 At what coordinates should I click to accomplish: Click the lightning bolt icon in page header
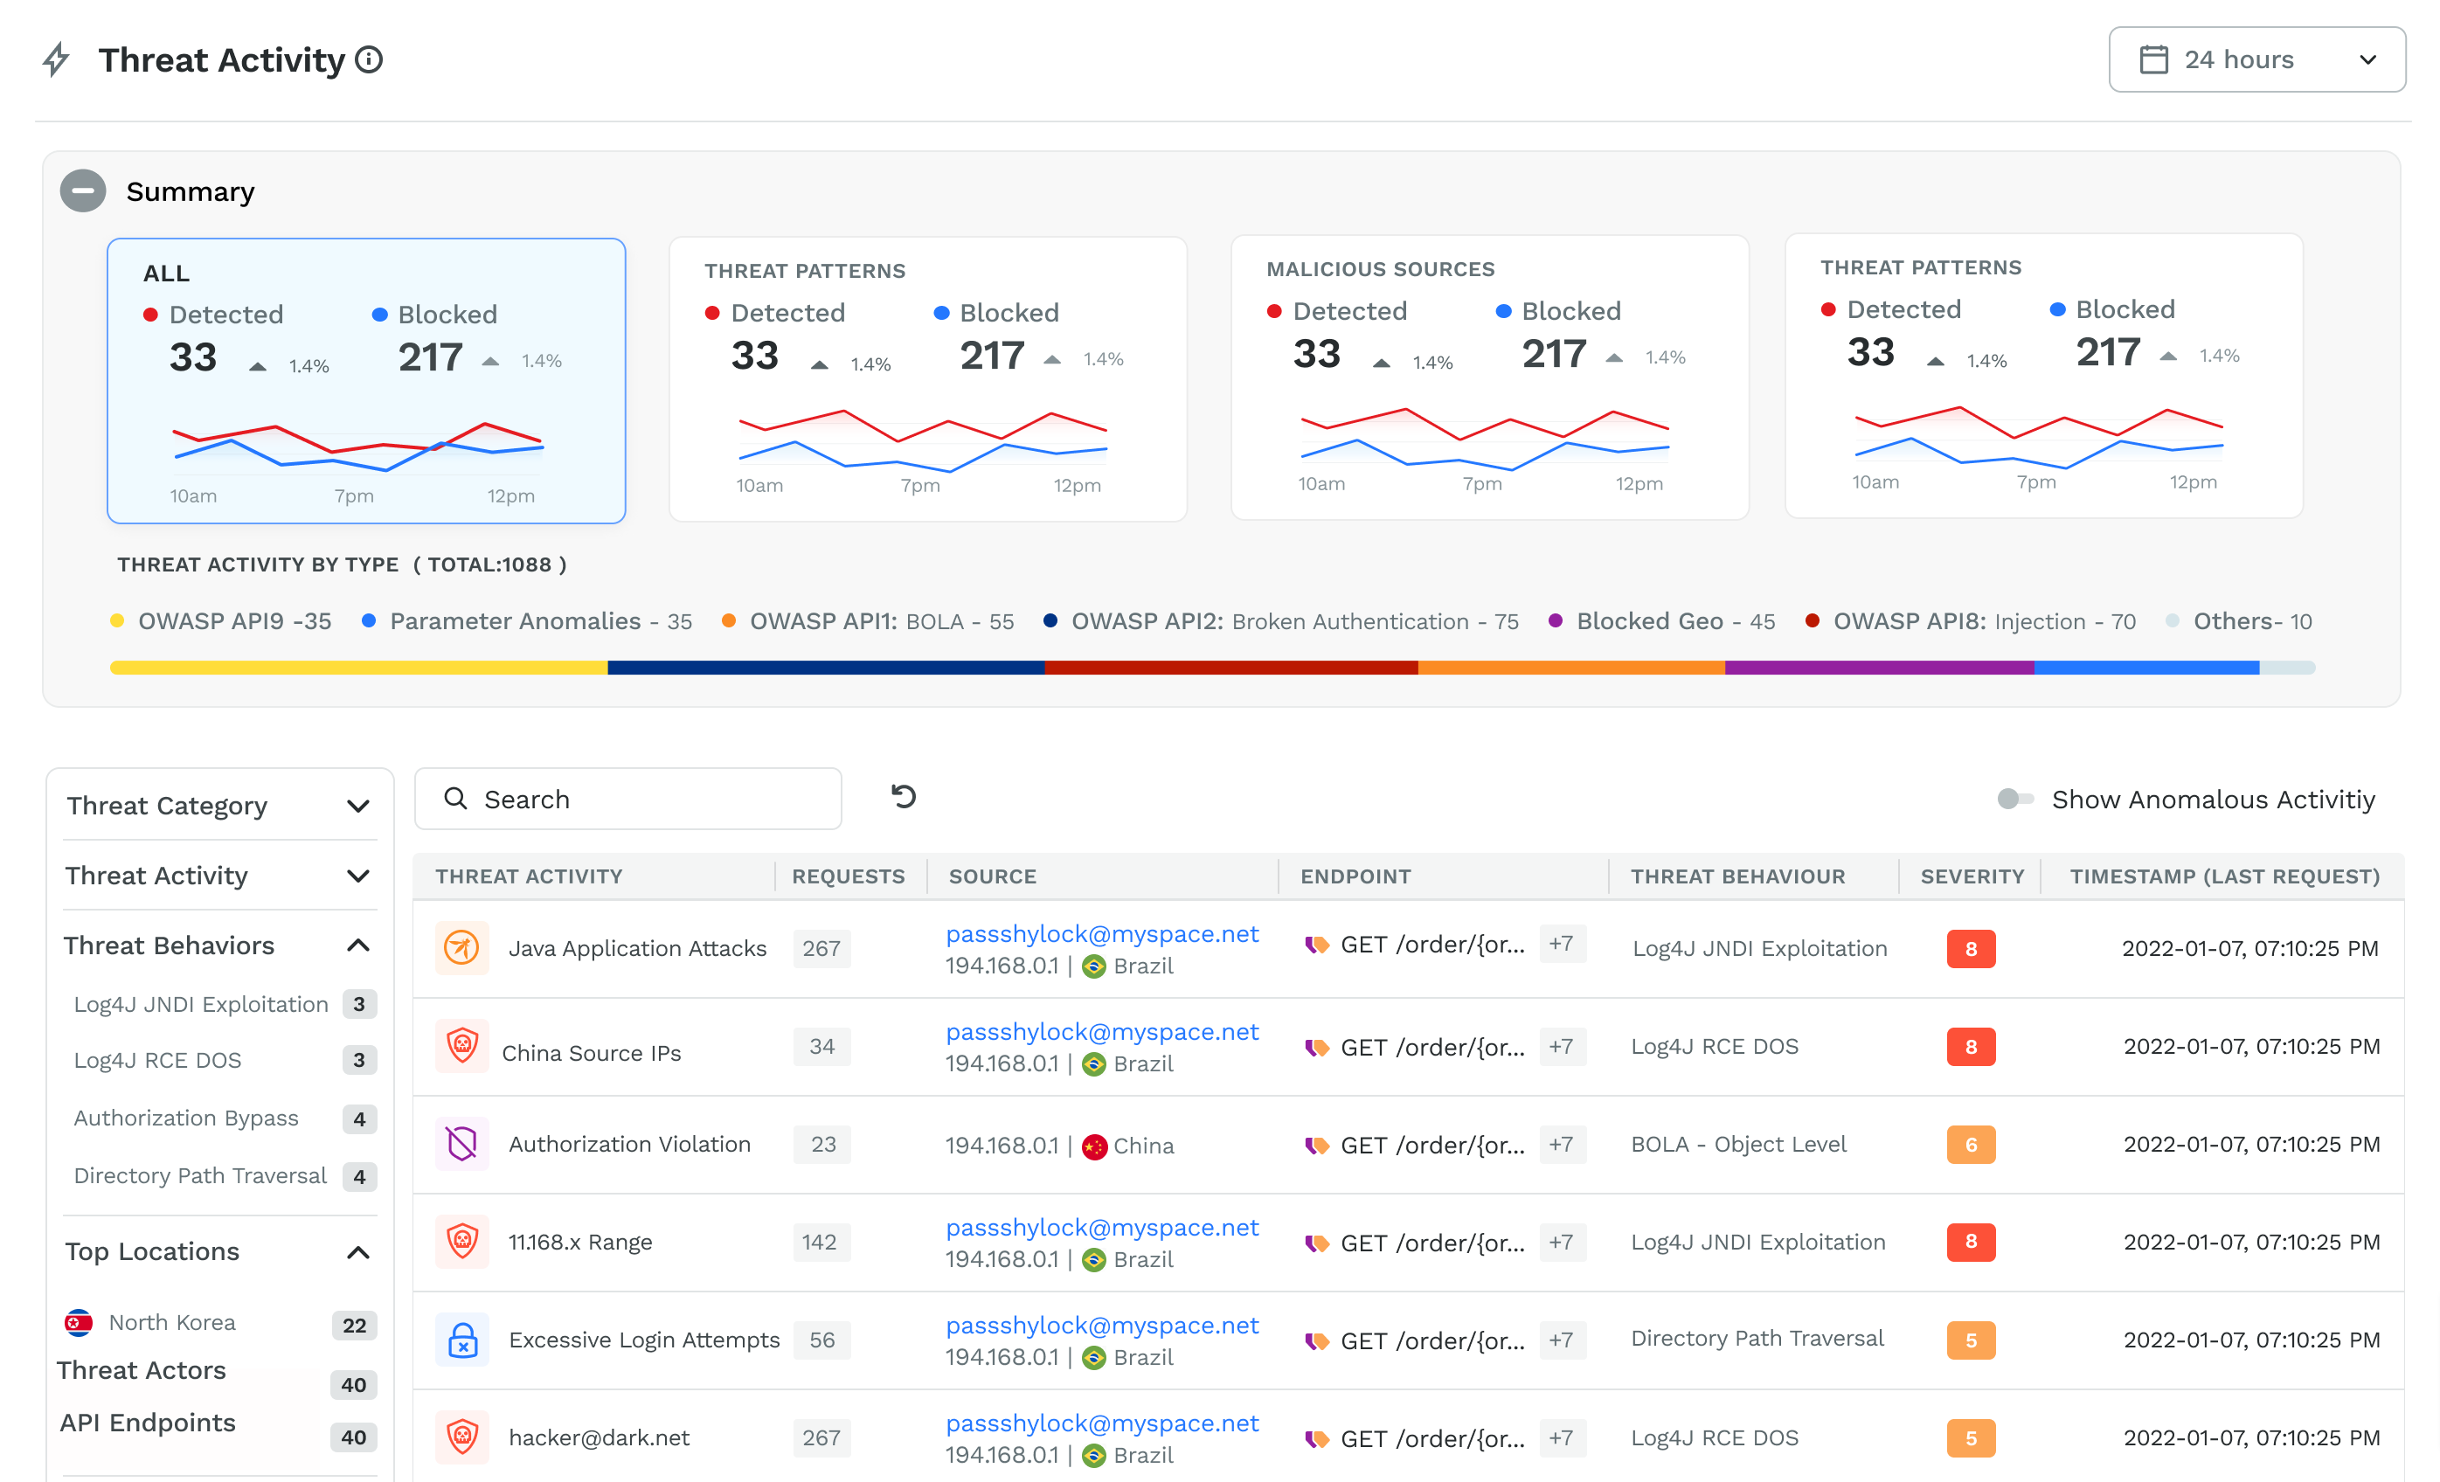57,60
